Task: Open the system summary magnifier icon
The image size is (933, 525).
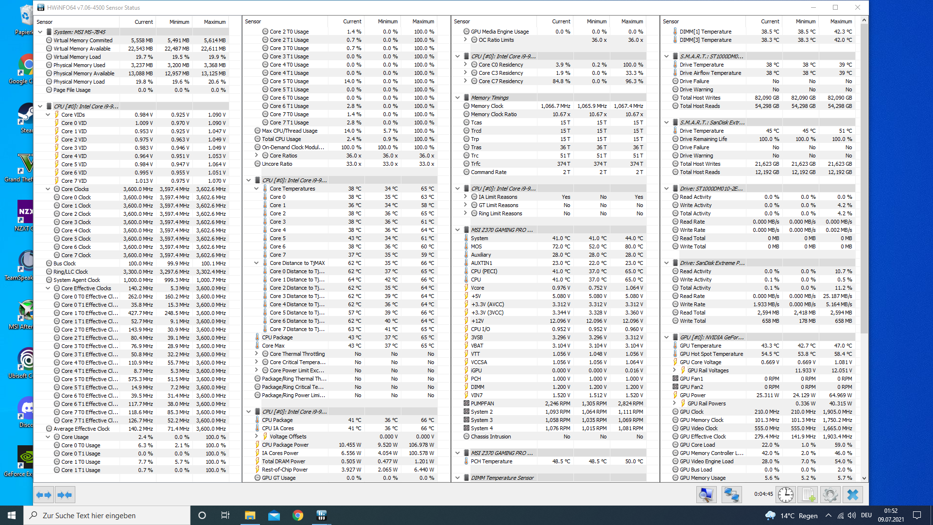Action: [706, 495]
